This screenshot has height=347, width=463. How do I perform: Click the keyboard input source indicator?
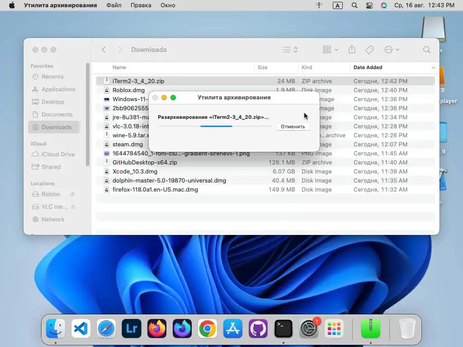pos(337,5)
